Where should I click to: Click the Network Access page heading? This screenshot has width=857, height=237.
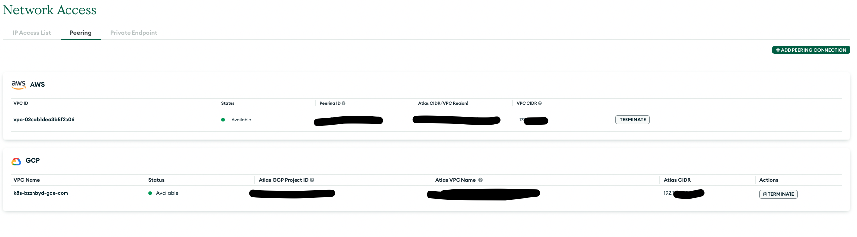coord(50,10)
